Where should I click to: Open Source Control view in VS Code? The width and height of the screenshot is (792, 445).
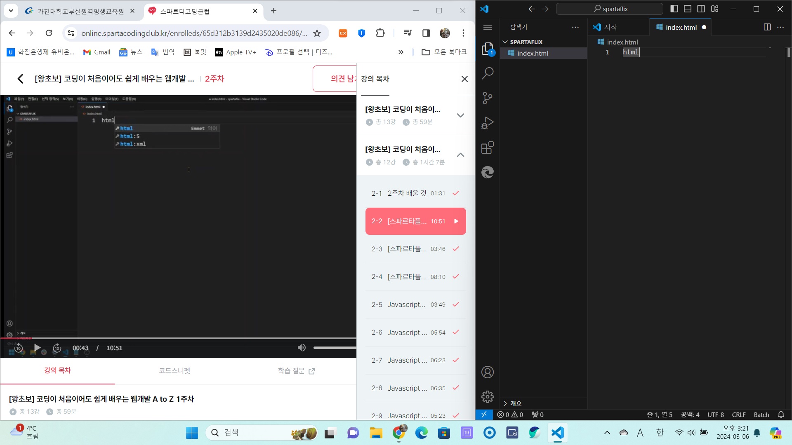tap(488, 98)
